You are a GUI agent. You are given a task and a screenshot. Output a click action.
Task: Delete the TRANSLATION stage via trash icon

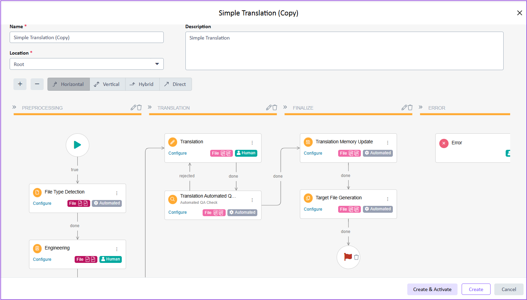[275, 108]
